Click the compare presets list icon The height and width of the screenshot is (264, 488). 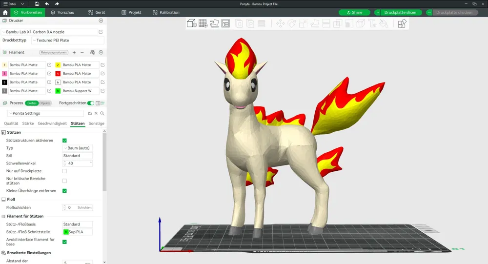click(98, 103)
